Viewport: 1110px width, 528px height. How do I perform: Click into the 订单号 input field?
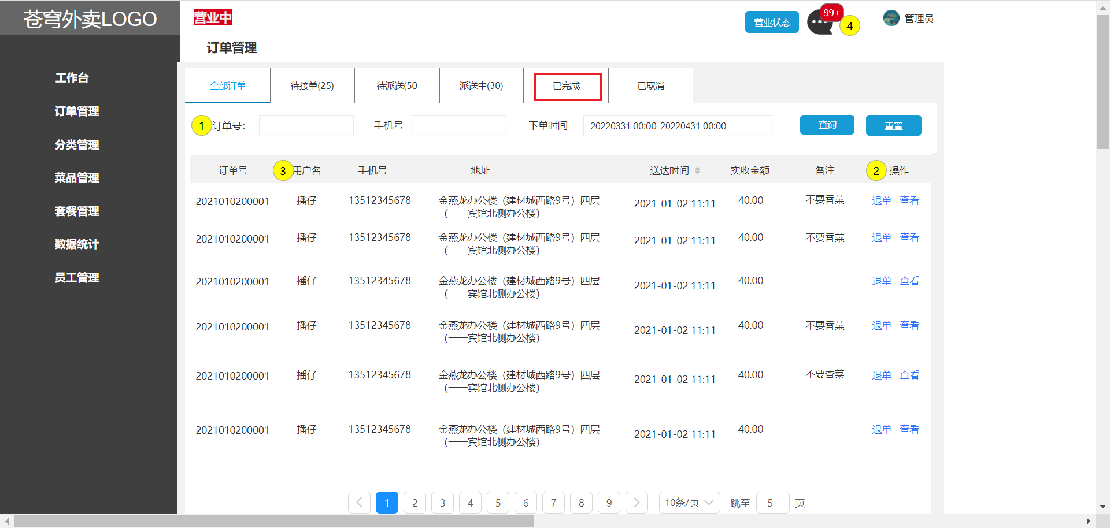coord(306,126)
